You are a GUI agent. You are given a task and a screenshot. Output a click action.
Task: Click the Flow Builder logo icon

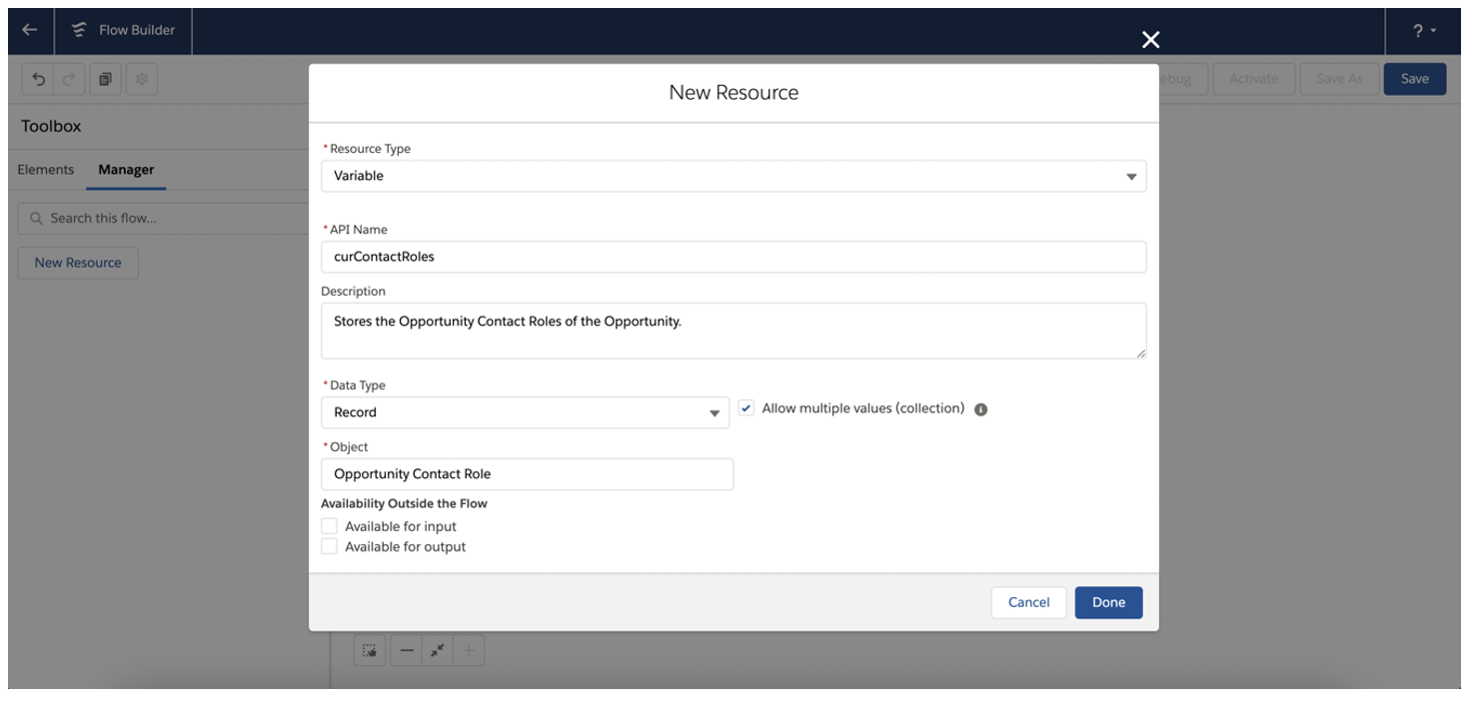tap(79, 30)
